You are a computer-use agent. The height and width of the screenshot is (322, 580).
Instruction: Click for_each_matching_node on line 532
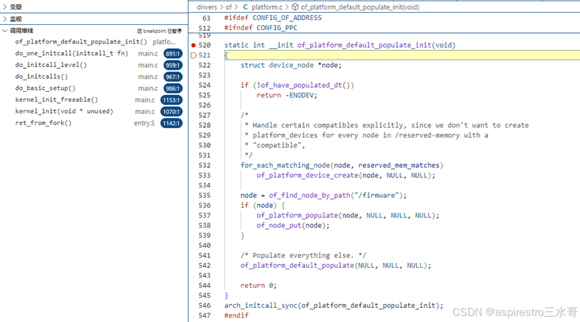(x=285, y=165)
